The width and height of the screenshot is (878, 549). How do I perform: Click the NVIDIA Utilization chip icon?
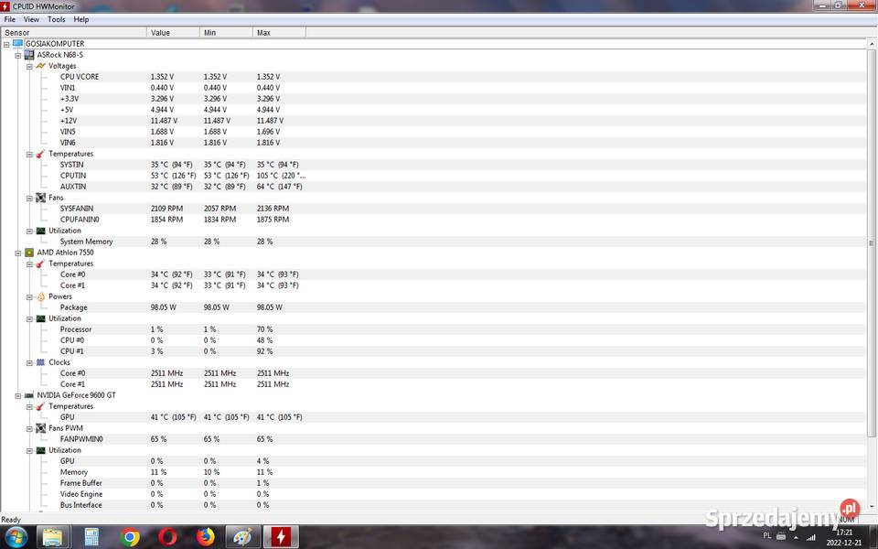(x=40, y=450)
